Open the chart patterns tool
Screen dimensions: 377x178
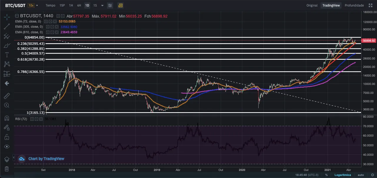pos(7,64)
